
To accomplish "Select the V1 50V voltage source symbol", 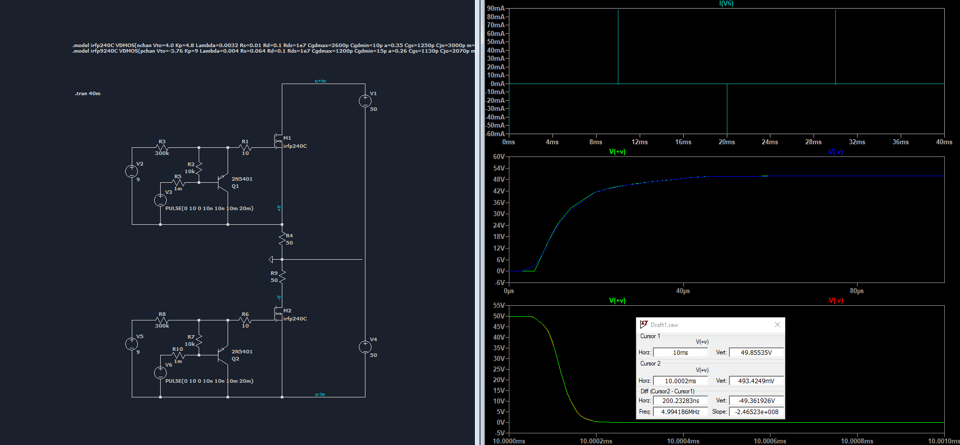I will click(365, 101).
